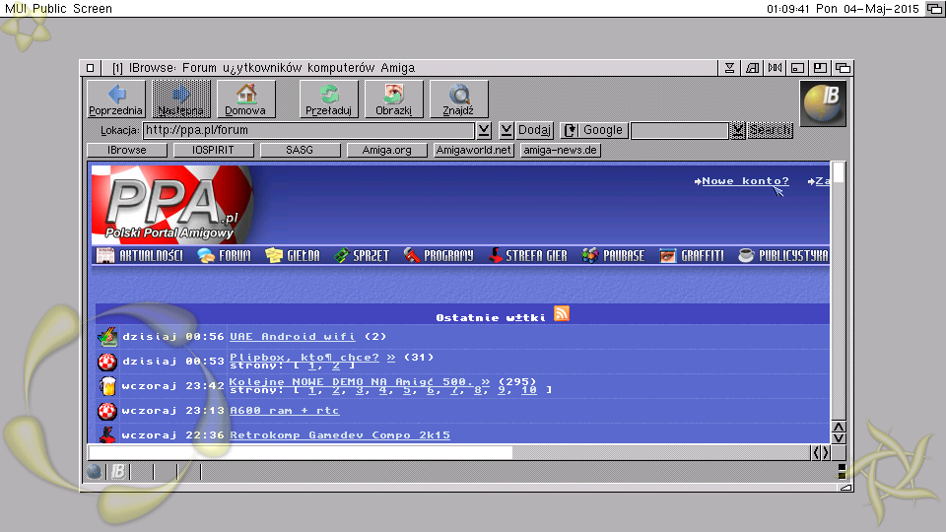Open the search history dropdown beside the Search button
The image size is (946, 532).
coord(737,130)
